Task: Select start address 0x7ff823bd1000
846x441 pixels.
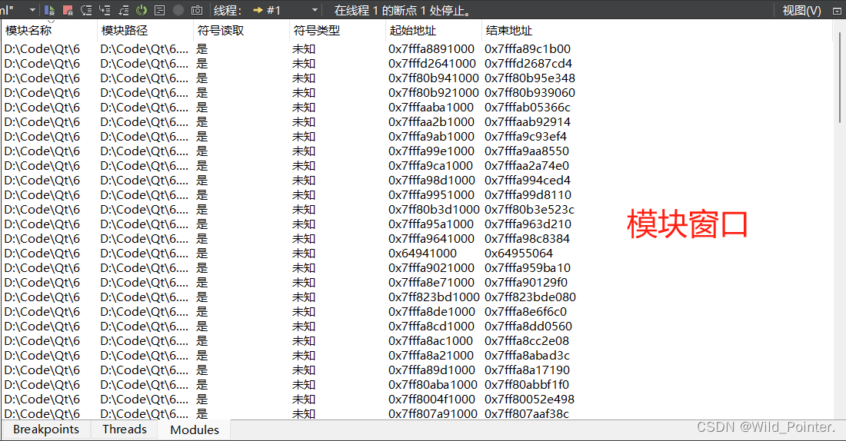Action: point(434,297)
